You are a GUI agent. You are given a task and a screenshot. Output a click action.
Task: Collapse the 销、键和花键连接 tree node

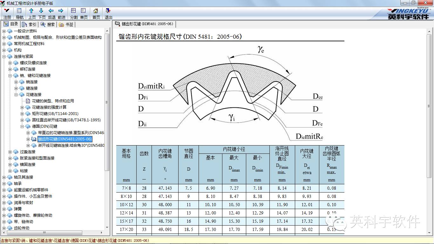(10, 76)
